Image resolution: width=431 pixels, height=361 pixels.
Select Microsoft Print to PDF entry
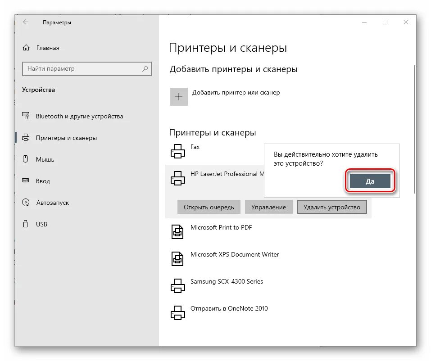pos(221,227)
